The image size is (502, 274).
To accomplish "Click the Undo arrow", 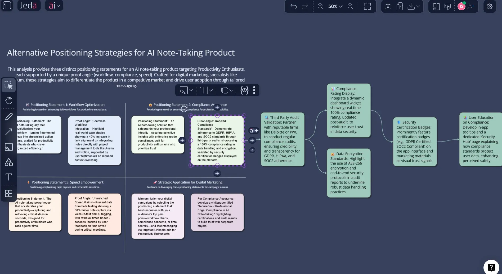I will [x=293, y=6].
